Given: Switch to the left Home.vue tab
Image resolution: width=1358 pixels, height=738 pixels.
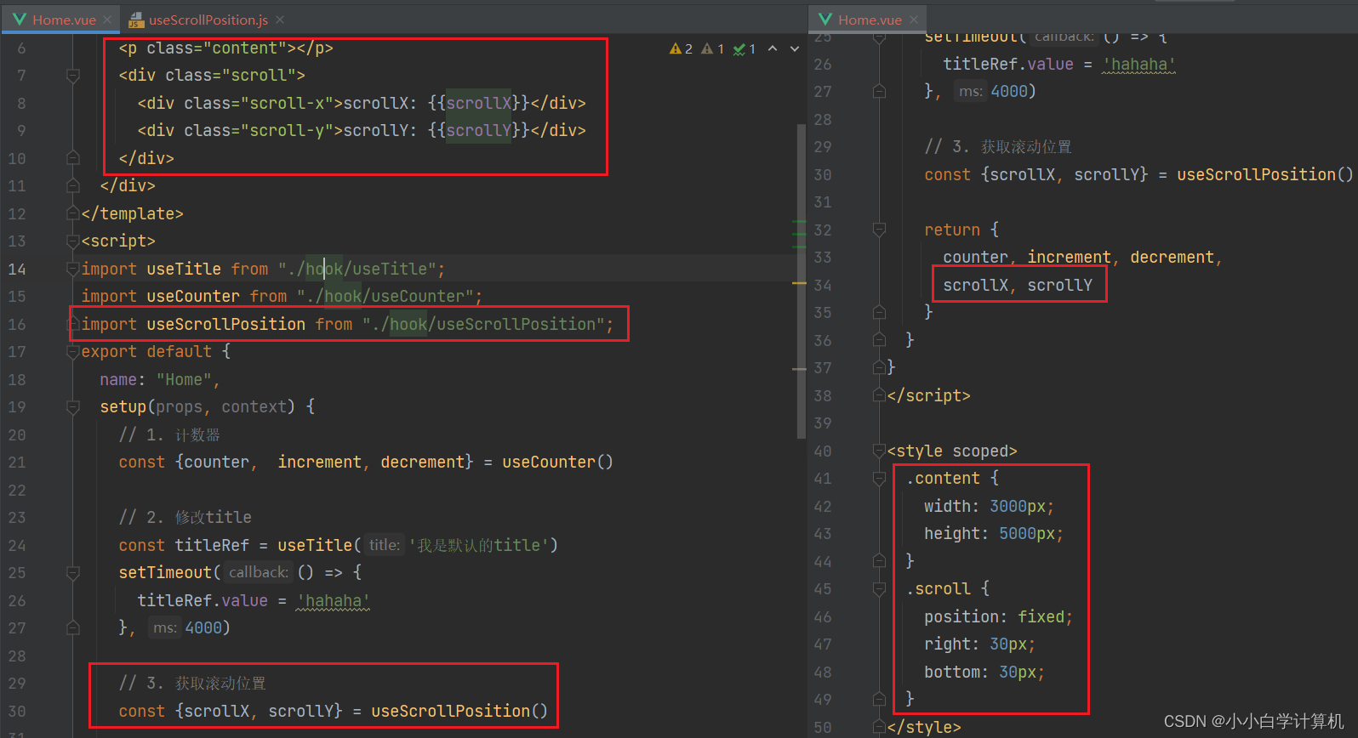Looking at the screenshot, I should point(64,20).
